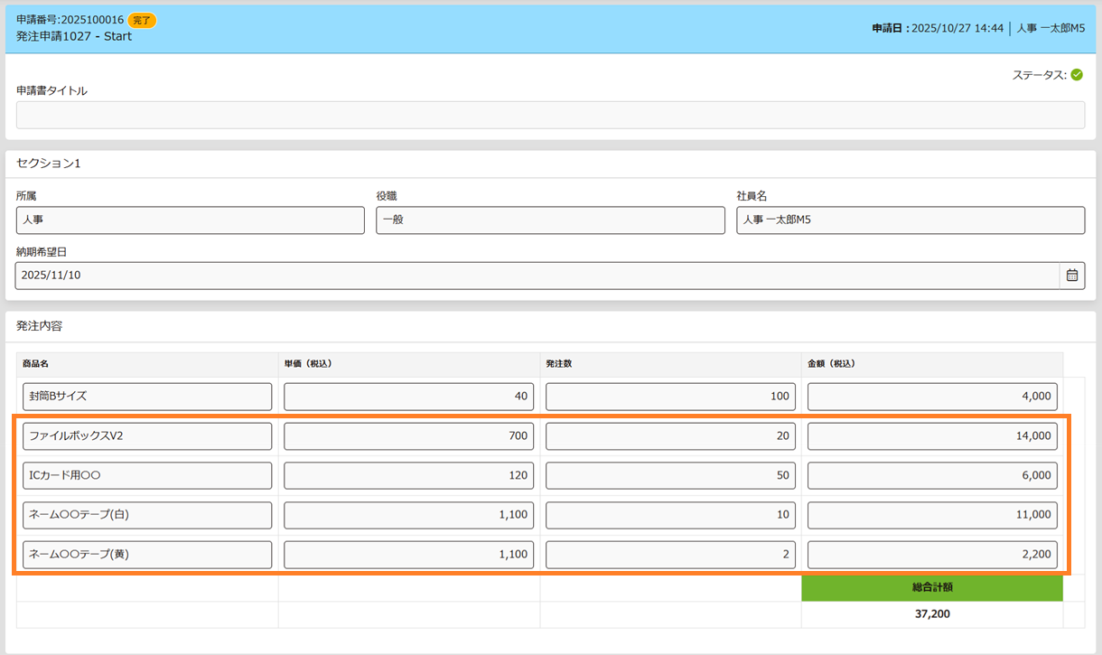Screen dimensions: 1102x655
Task: Click the date field showing 2025/11/10
Action: [537, 276]
